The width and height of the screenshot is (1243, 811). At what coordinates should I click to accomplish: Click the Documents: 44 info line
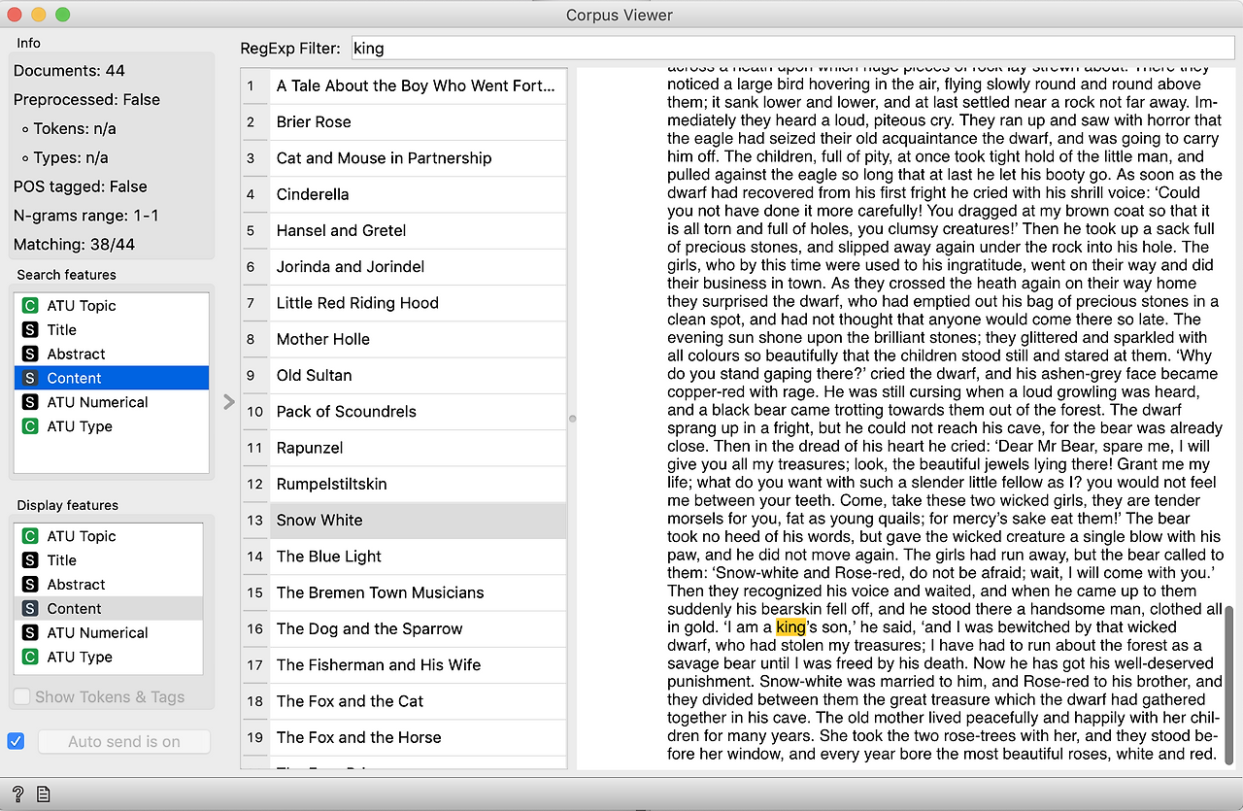pyautogui.click(x=69, y=71)
